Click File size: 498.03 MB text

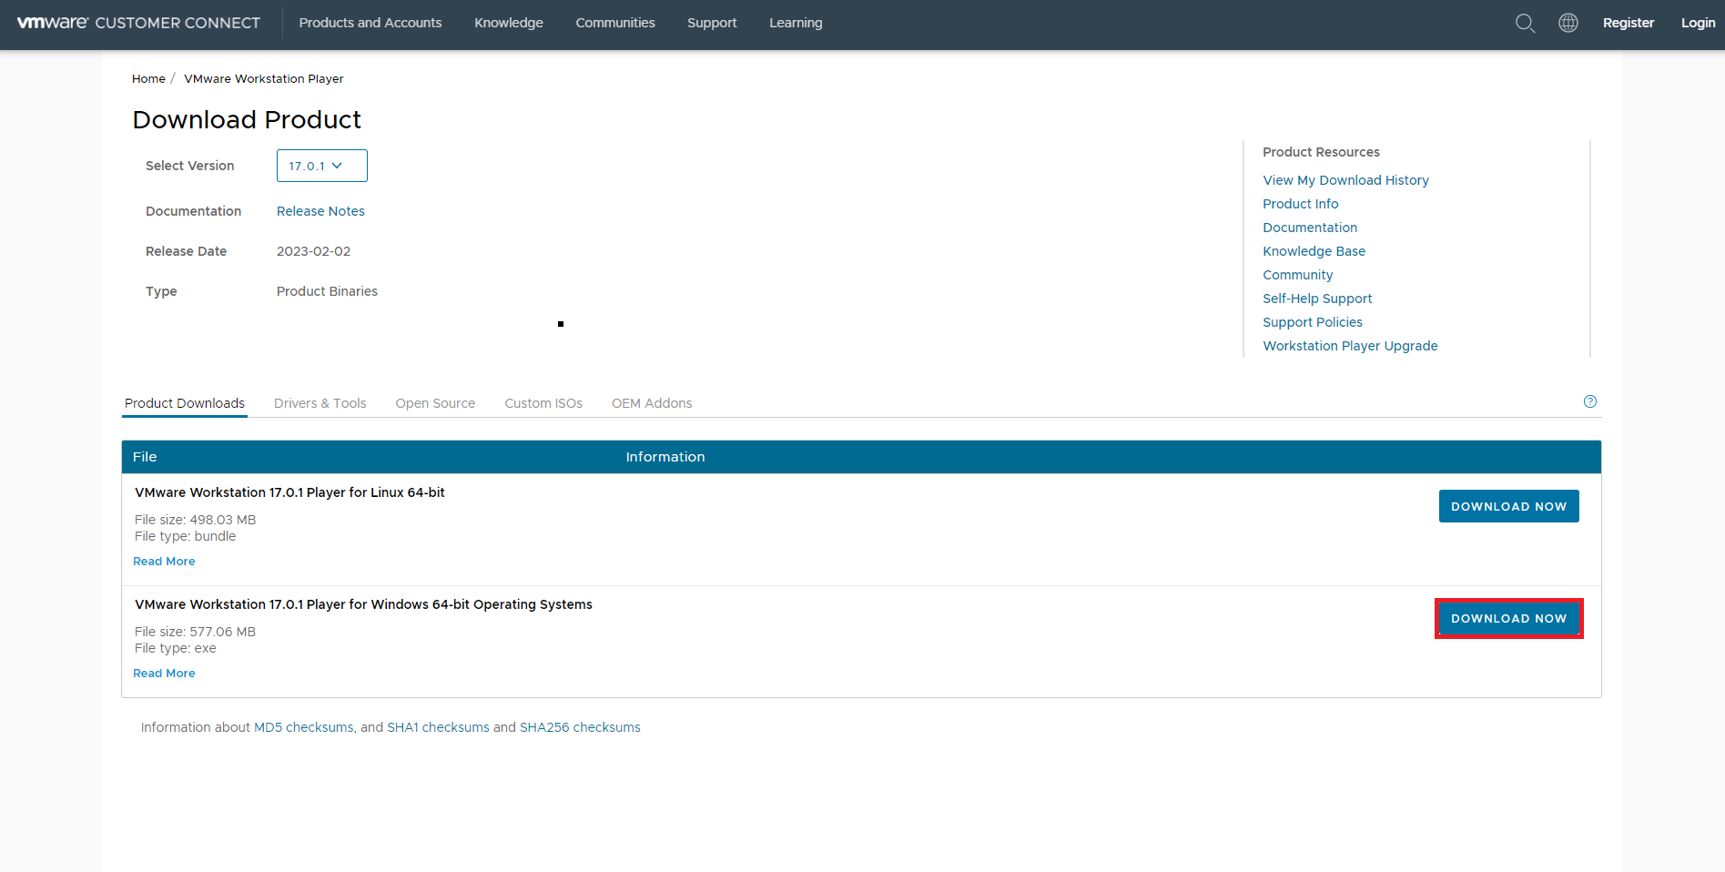click(x=196, y=520)
